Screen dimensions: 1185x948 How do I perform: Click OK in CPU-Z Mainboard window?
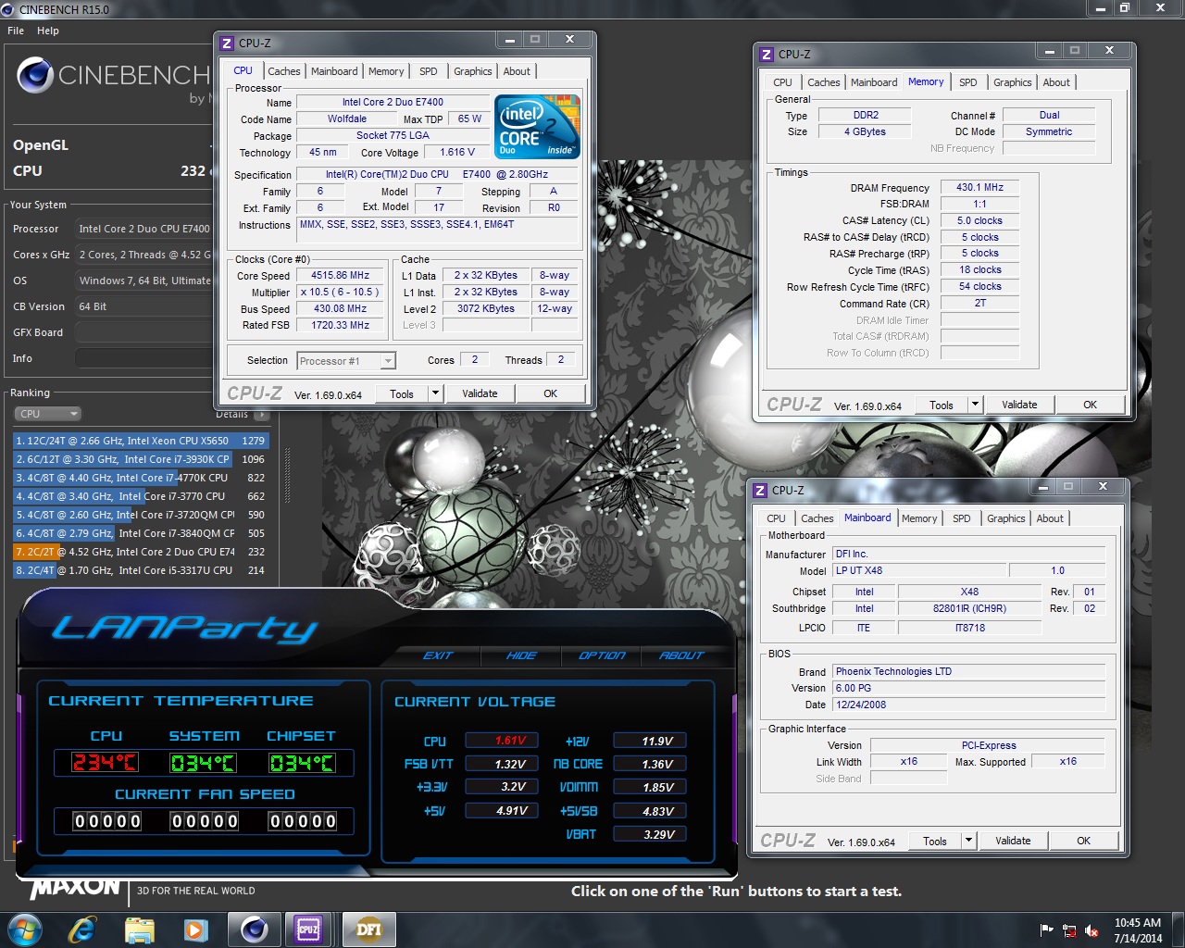pyautogui.click(x=1083, y=841)
